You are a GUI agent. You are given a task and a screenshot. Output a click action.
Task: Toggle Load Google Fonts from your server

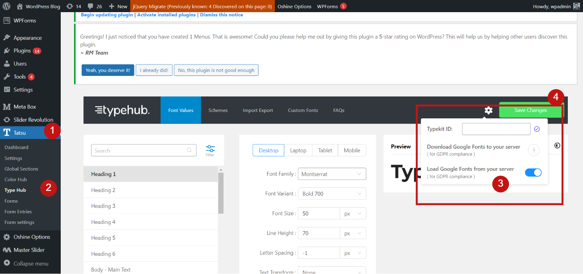tap(533, 173)
